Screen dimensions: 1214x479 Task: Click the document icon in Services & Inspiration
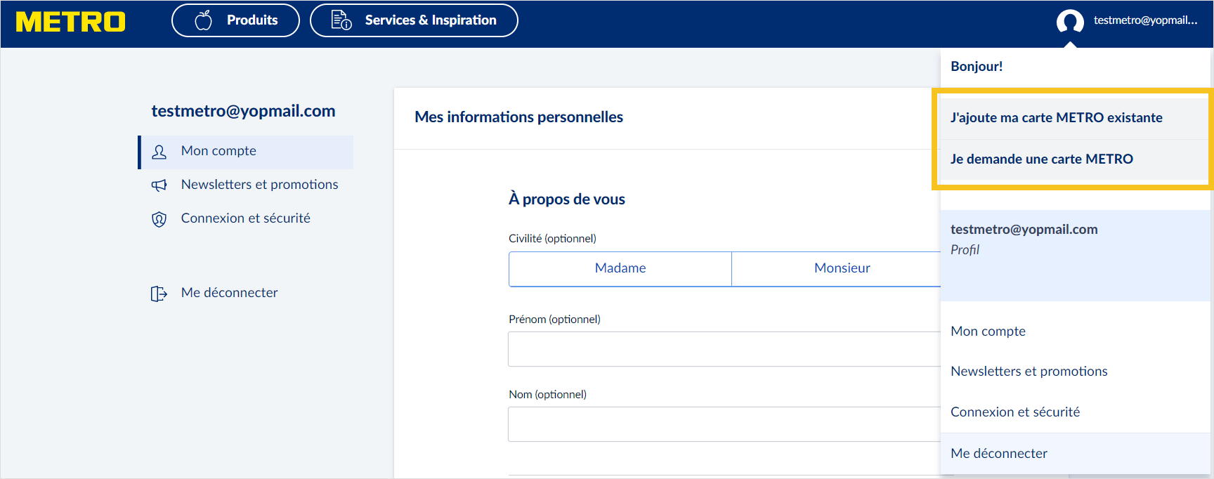pos(341,20)
